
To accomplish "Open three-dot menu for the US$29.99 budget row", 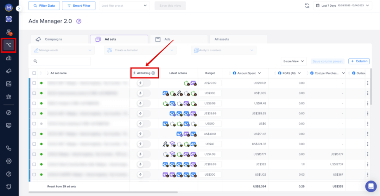I will [368, 83].
